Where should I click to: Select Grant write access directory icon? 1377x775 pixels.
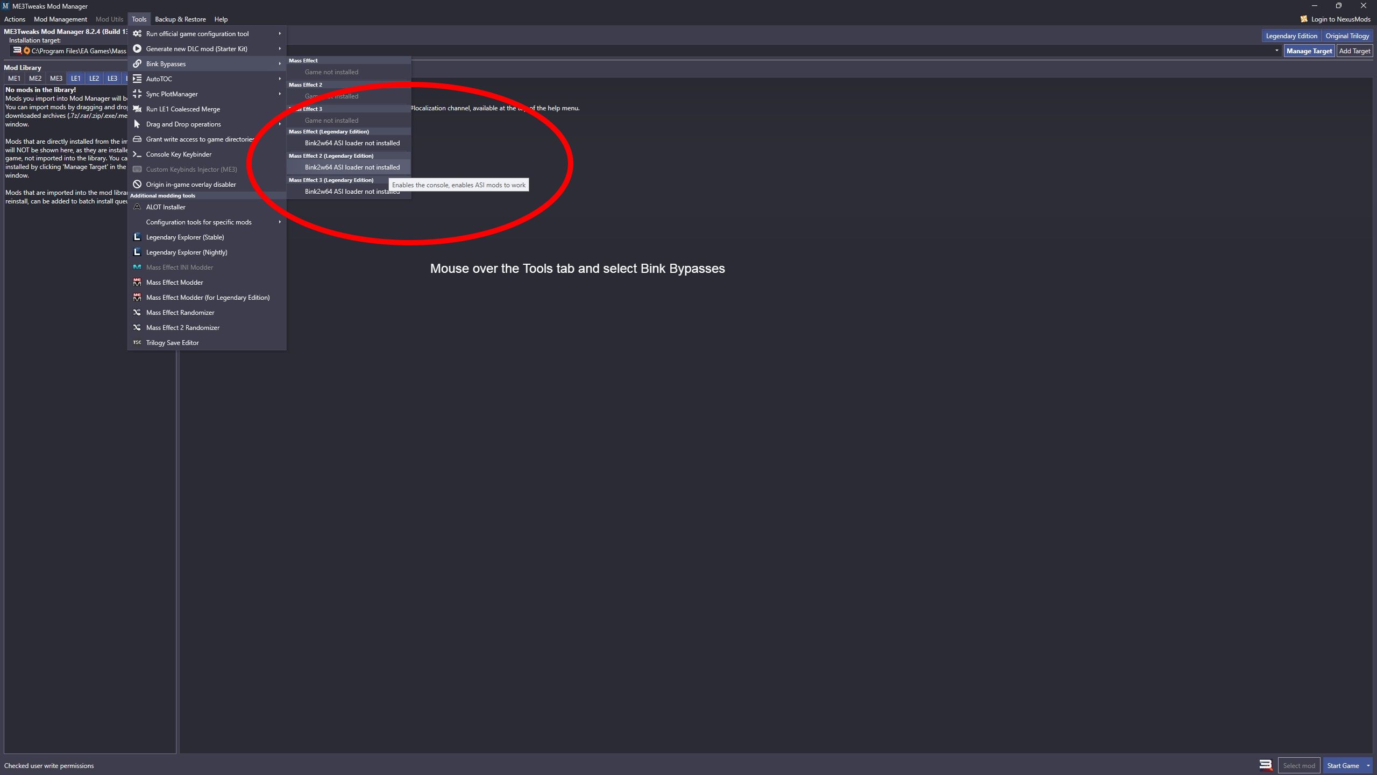click(x=137, y=139)
